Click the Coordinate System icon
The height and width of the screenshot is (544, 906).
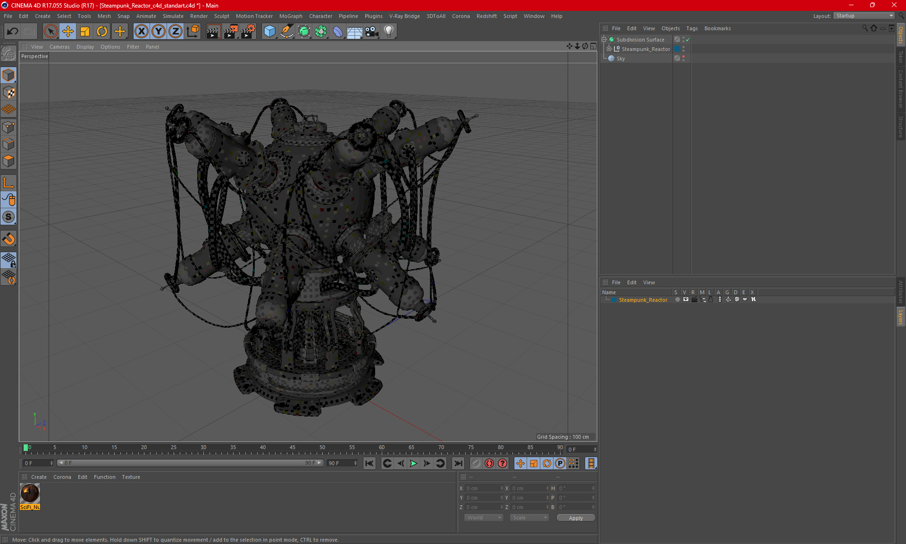[193, 32]
